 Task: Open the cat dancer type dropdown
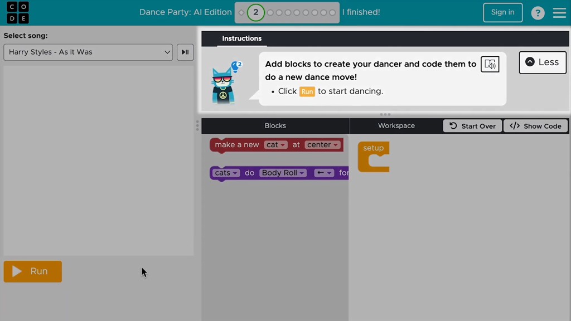(x=276, y=145)
